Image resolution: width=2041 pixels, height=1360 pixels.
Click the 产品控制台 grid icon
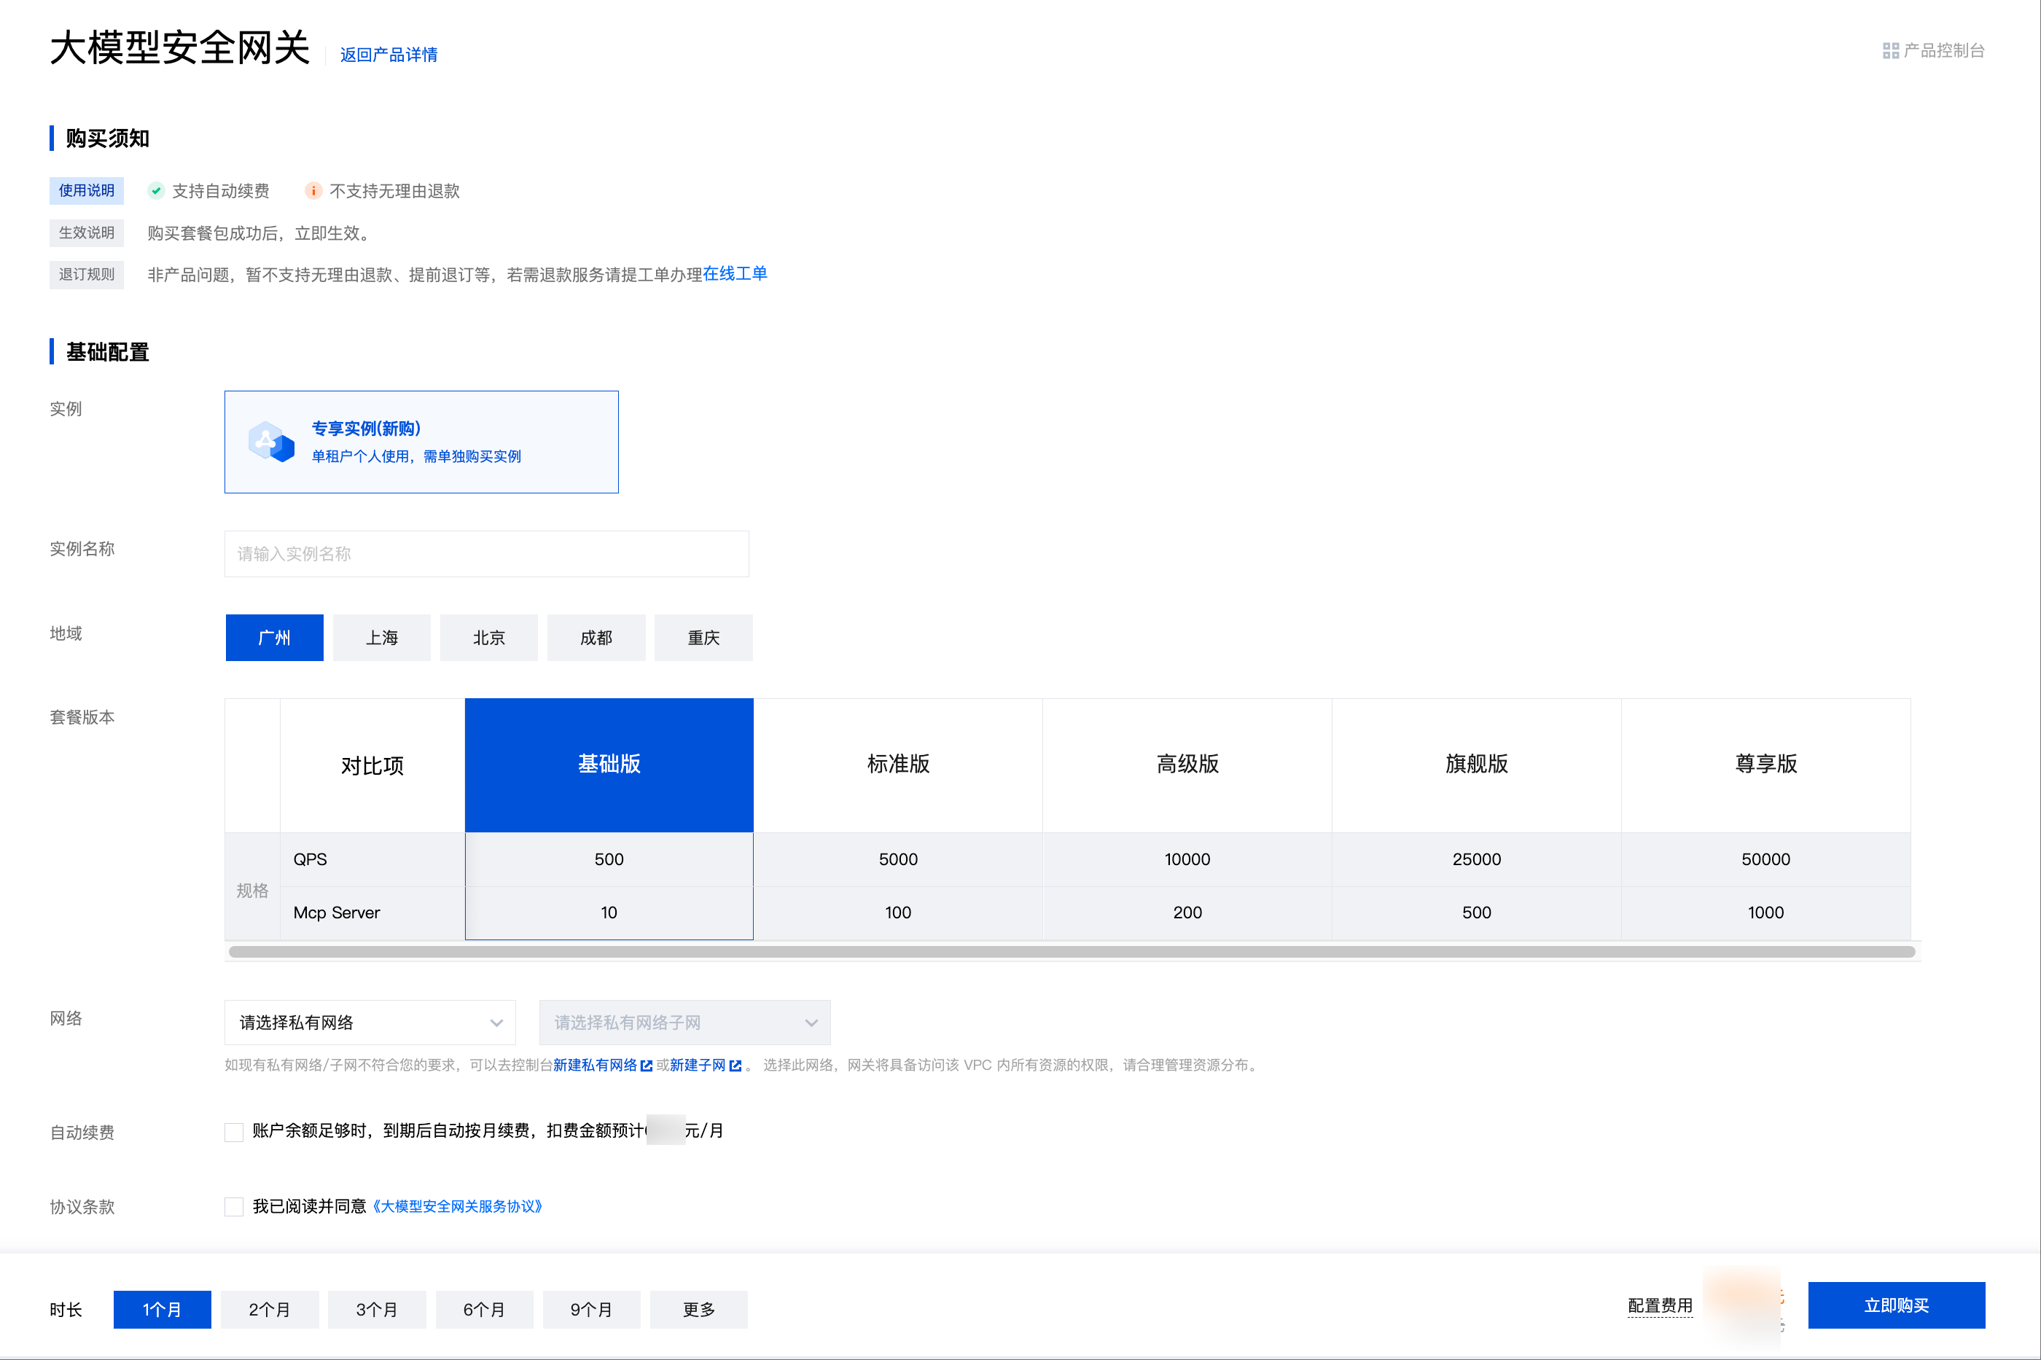pyautogui.click(x=1891, y=51)
